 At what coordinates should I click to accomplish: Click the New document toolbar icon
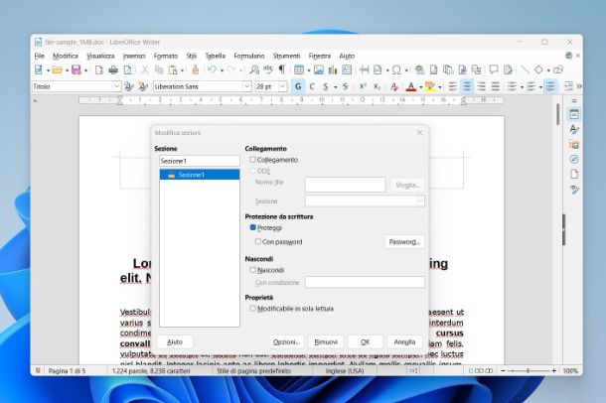39,69
